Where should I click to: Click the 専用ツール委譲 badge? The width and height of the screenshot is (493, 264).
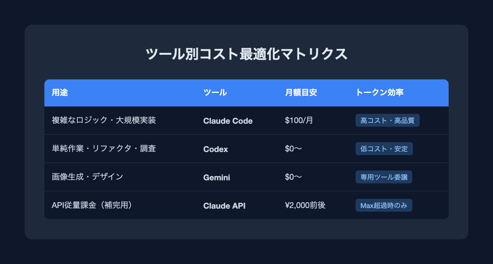click(x=384, y=177)
